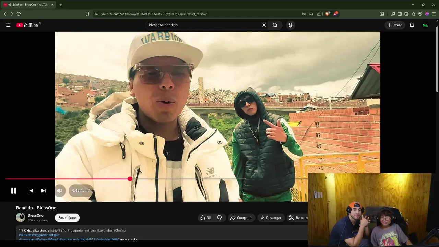This screenshot has width=439, height=247.
Task: Share the video via Compartir
Action: pyautogui.click(x=241, y=218)
